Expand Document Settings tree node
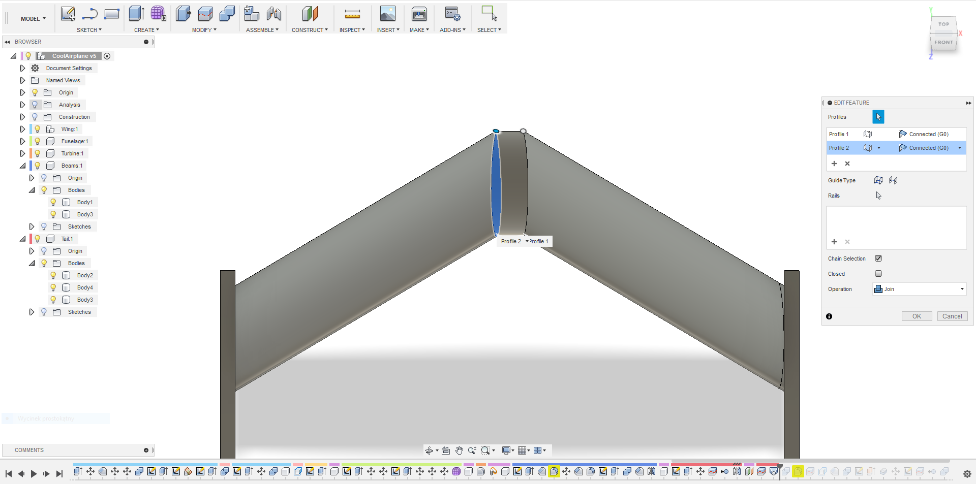This screenshot has height=484, width=976. (22, 68)
